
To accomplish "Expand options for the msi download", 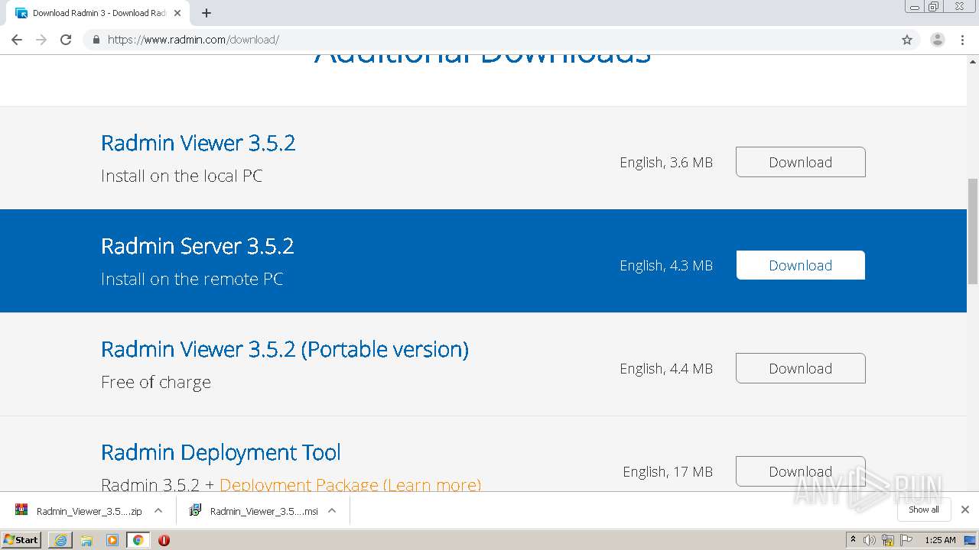I will (x=332, y=510).
